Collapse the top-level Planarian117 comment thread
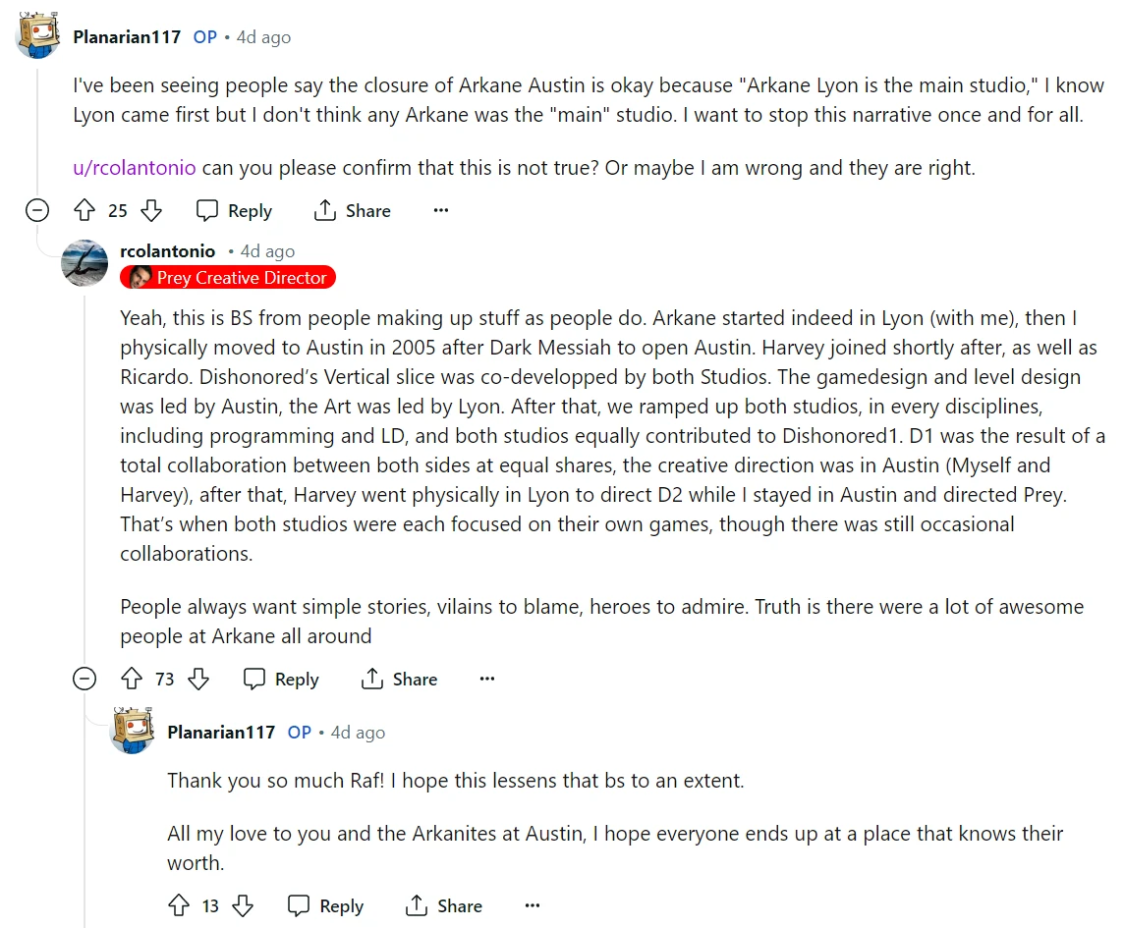The image size is (1124, 928). pyautogui.click(x=37, y=210)
